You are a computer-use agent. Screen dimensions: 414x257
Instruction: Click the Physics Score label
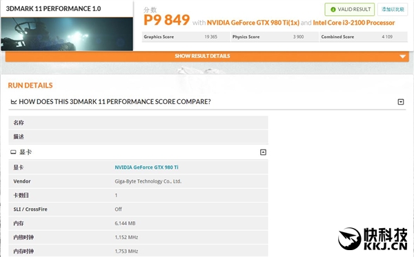[246, 37]
